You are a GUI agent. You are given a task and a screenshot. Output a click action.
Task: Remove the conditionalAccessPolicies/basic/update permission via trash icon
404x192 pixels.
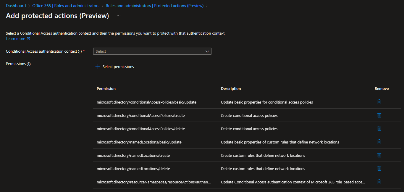[x=379, y=102]
